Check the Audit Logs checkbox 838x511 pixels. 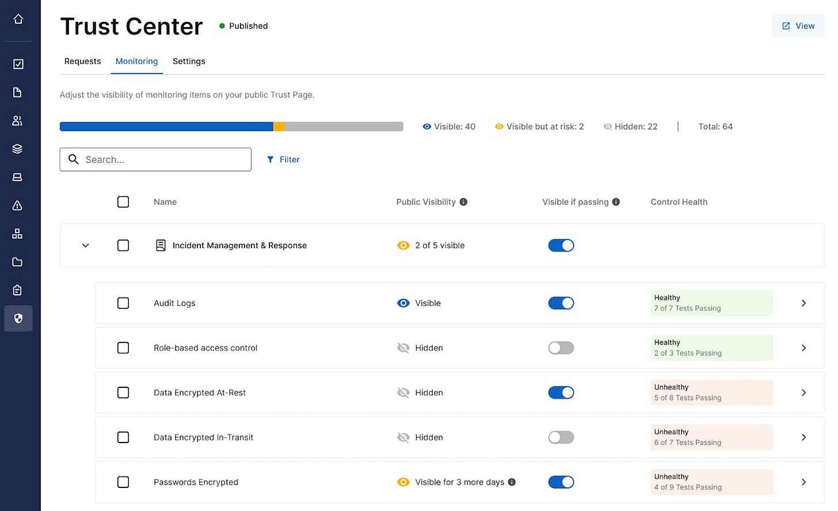coord(123,303)
